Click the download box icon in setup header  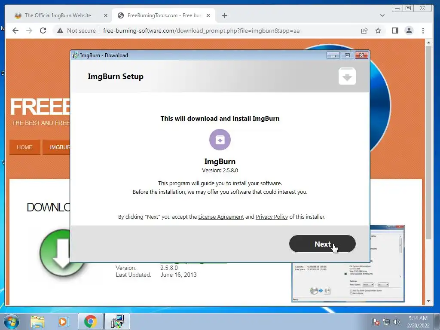pyautogui.click(x=347, y=76)
